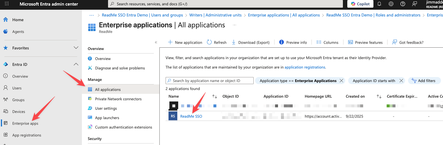Viewport: 443px width, 145px height.
Task: Click the '2 applications found' text
Action: pos(183,89)
